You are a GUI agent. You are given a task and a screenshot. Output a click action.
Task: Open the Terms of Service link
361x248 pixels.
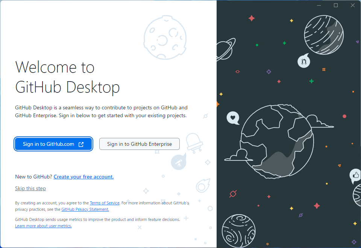[105, 203]
